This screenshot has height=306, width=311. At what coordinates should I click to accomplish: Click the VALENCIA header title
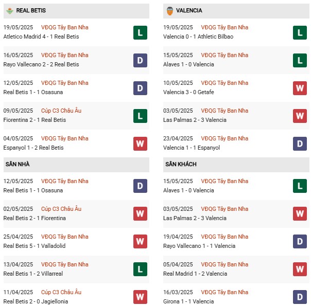click(x=189, y=10)
